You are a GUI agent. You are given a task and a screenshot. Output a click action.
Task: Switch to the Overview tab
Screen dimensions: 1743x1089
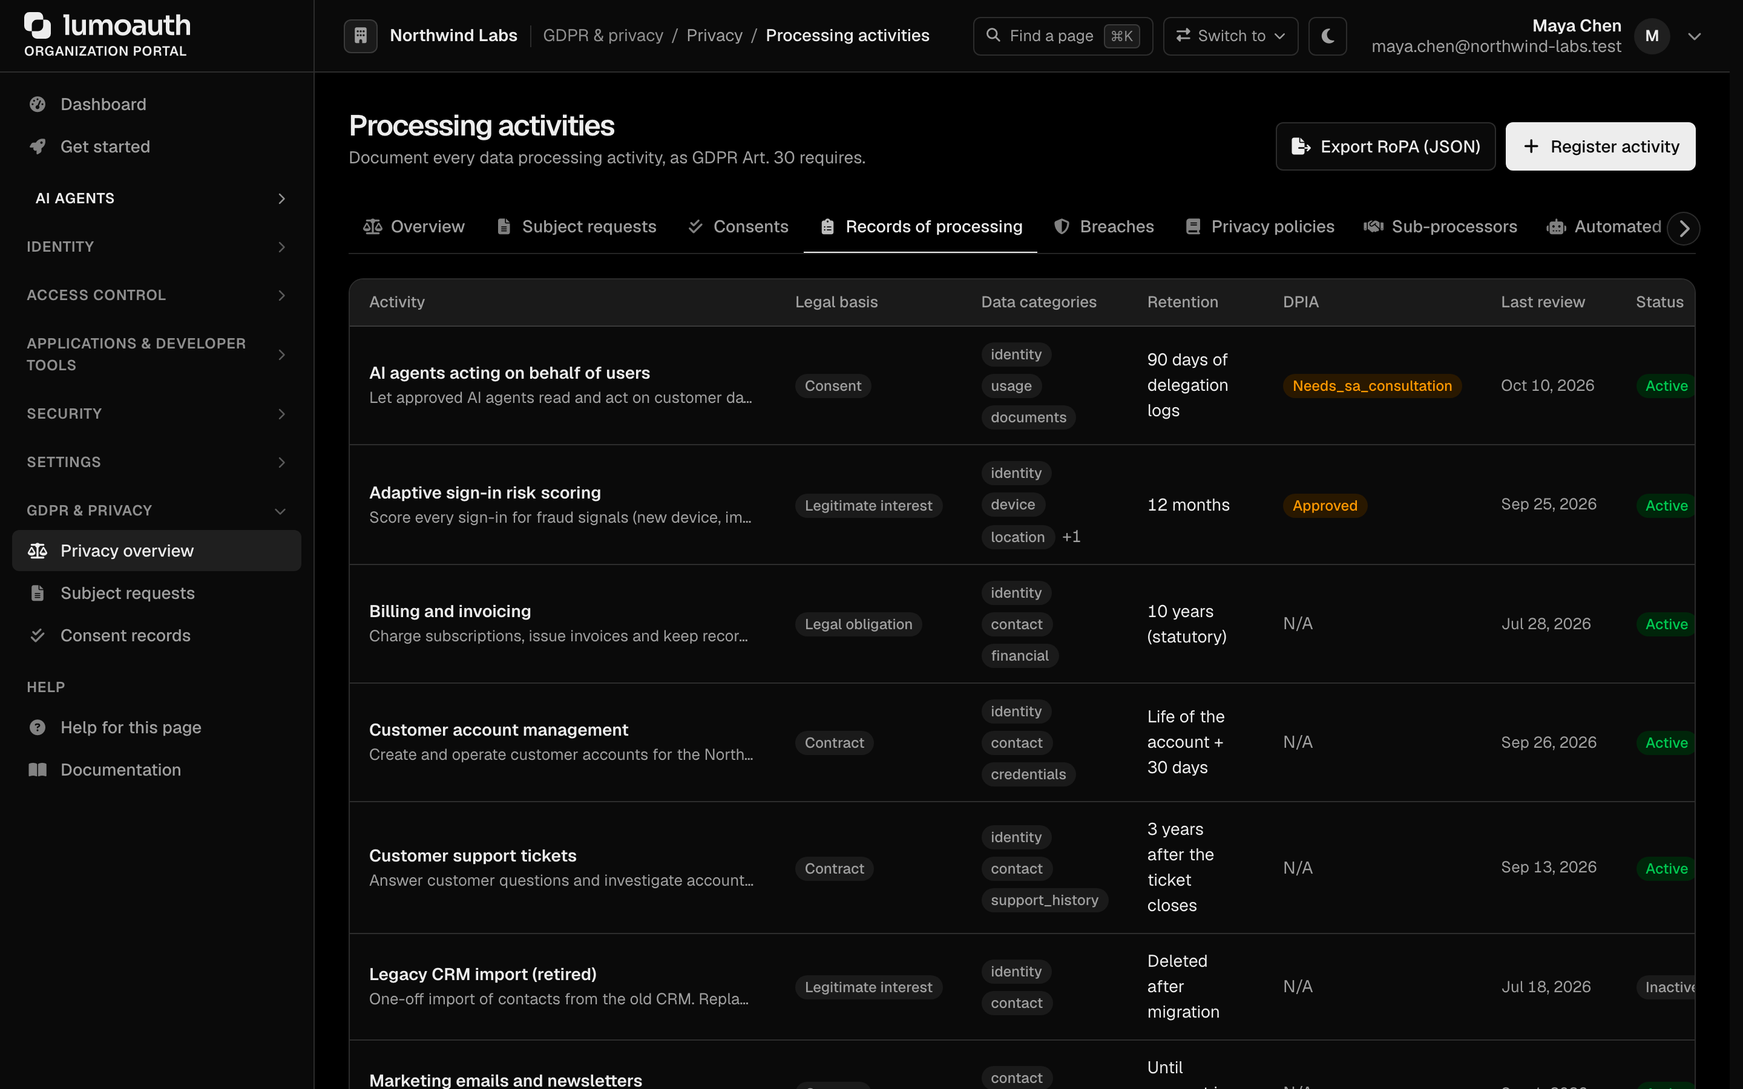[x=414, y=227]
